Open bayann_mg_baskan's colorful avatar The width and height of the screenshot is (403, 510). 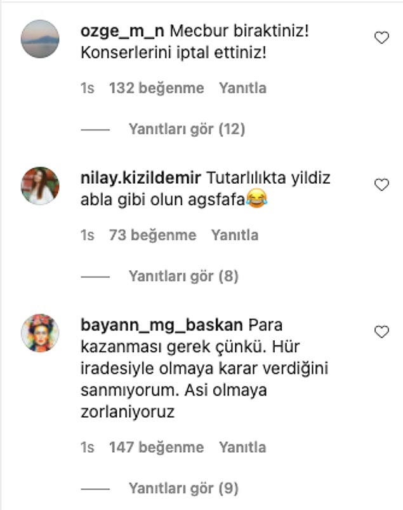click(40, 333)
